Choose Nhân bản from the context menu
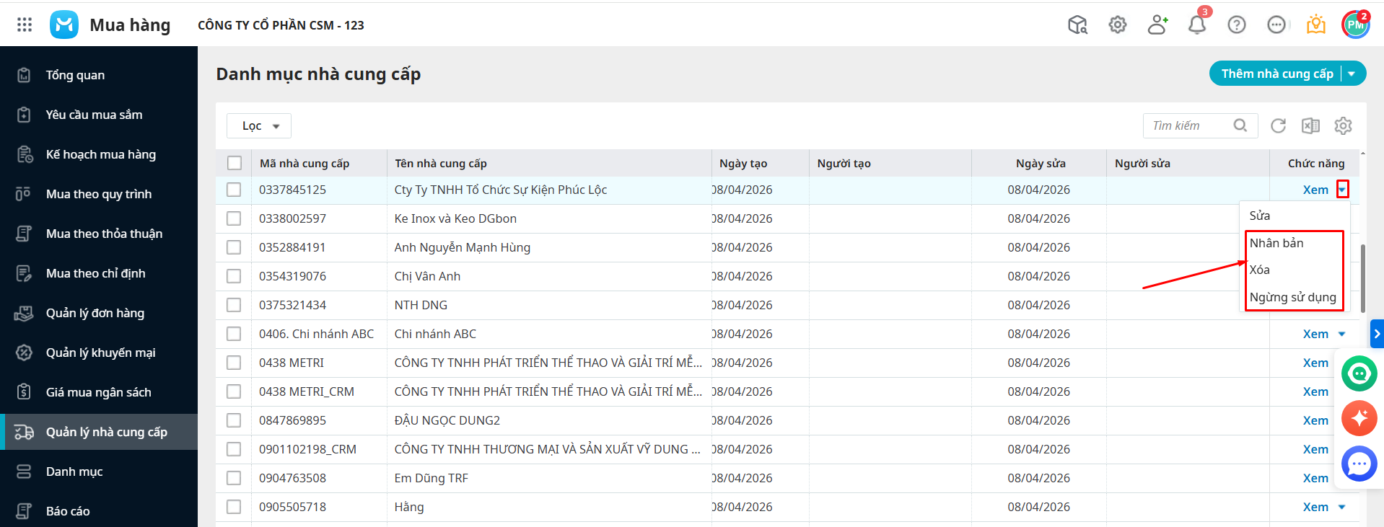This screenshot has height=527, width=1384. [1276, 243]
